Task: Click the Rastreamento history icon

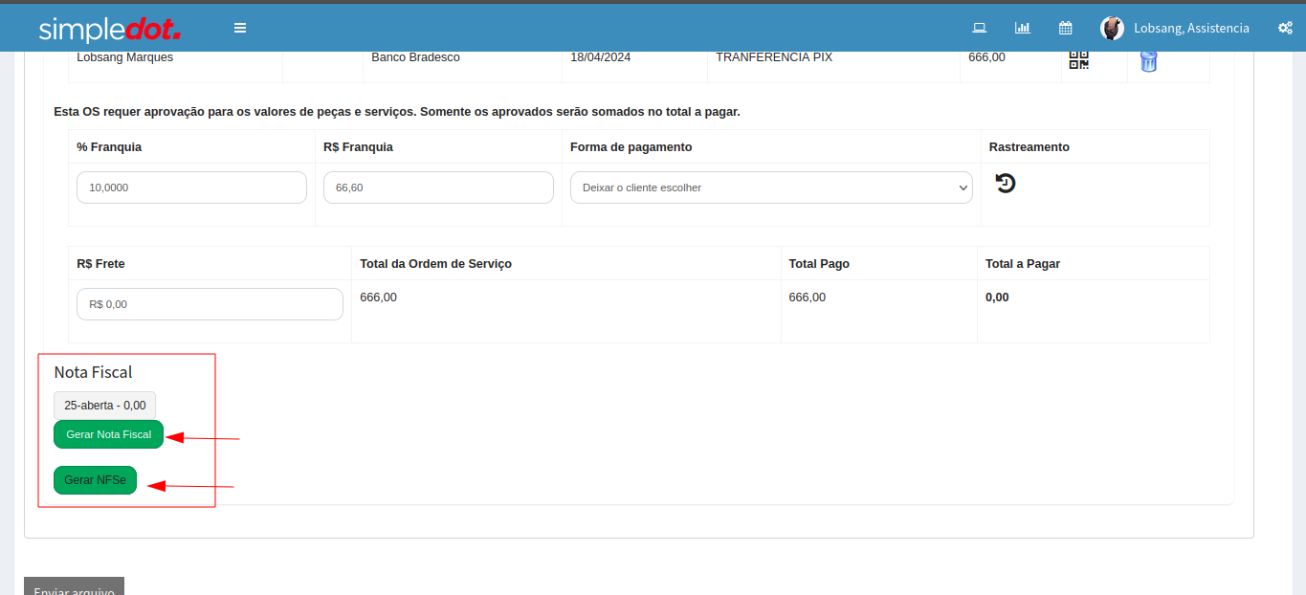Action: point(1005,183)
